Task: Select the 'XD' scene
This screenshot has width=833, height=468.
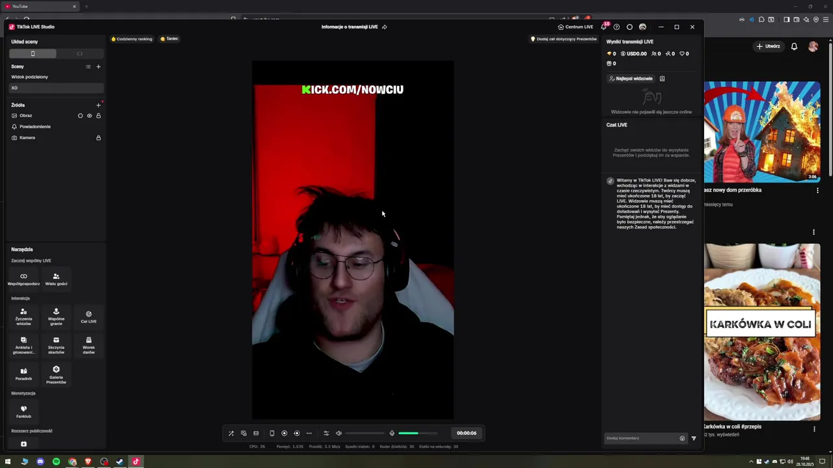Action: [56, 88]
